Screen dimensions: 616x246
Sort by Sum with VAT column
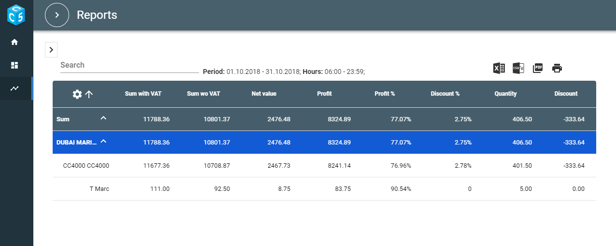pos(143,94)
